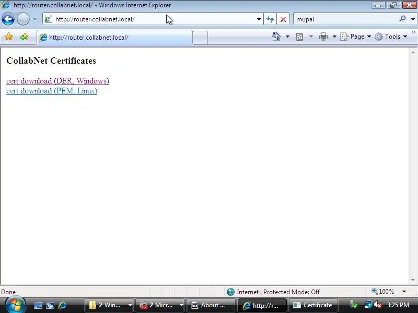This screenshot has width=418, height=313.
Task: Switch to the About taskbar window
Action: [211, 305]
